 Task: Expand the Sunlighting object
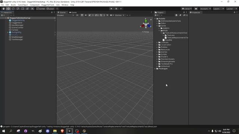(8, 32)
